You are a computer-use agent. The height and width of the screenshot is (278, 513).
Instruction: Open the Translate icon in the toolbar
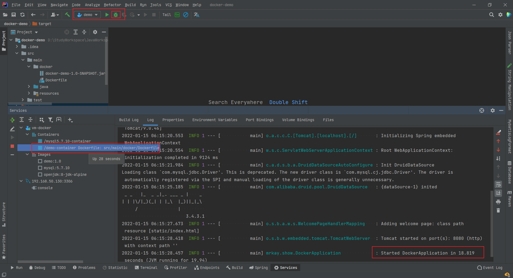(x=197, y=15)
